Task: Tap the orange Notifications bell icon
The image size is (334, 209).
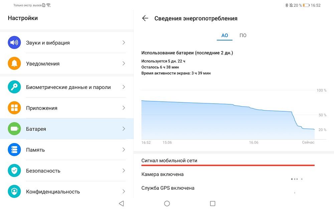Action: 14,63
